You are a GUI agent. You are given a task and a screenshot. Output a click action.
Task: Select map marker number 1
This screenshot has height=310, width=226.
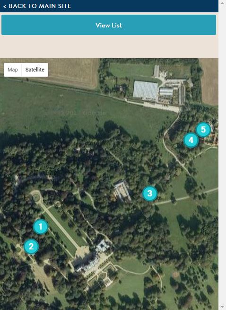(x=41, y=227)
